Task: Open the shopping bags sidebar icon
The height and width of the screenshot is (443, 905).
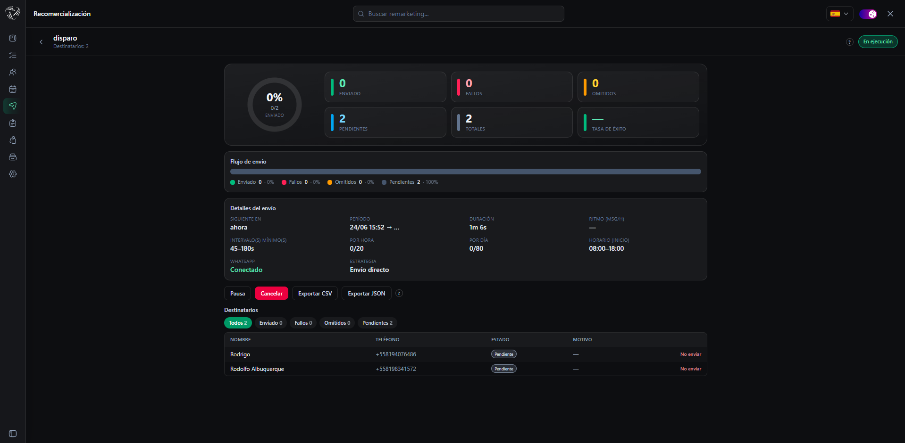Action: tap(13, 140)
